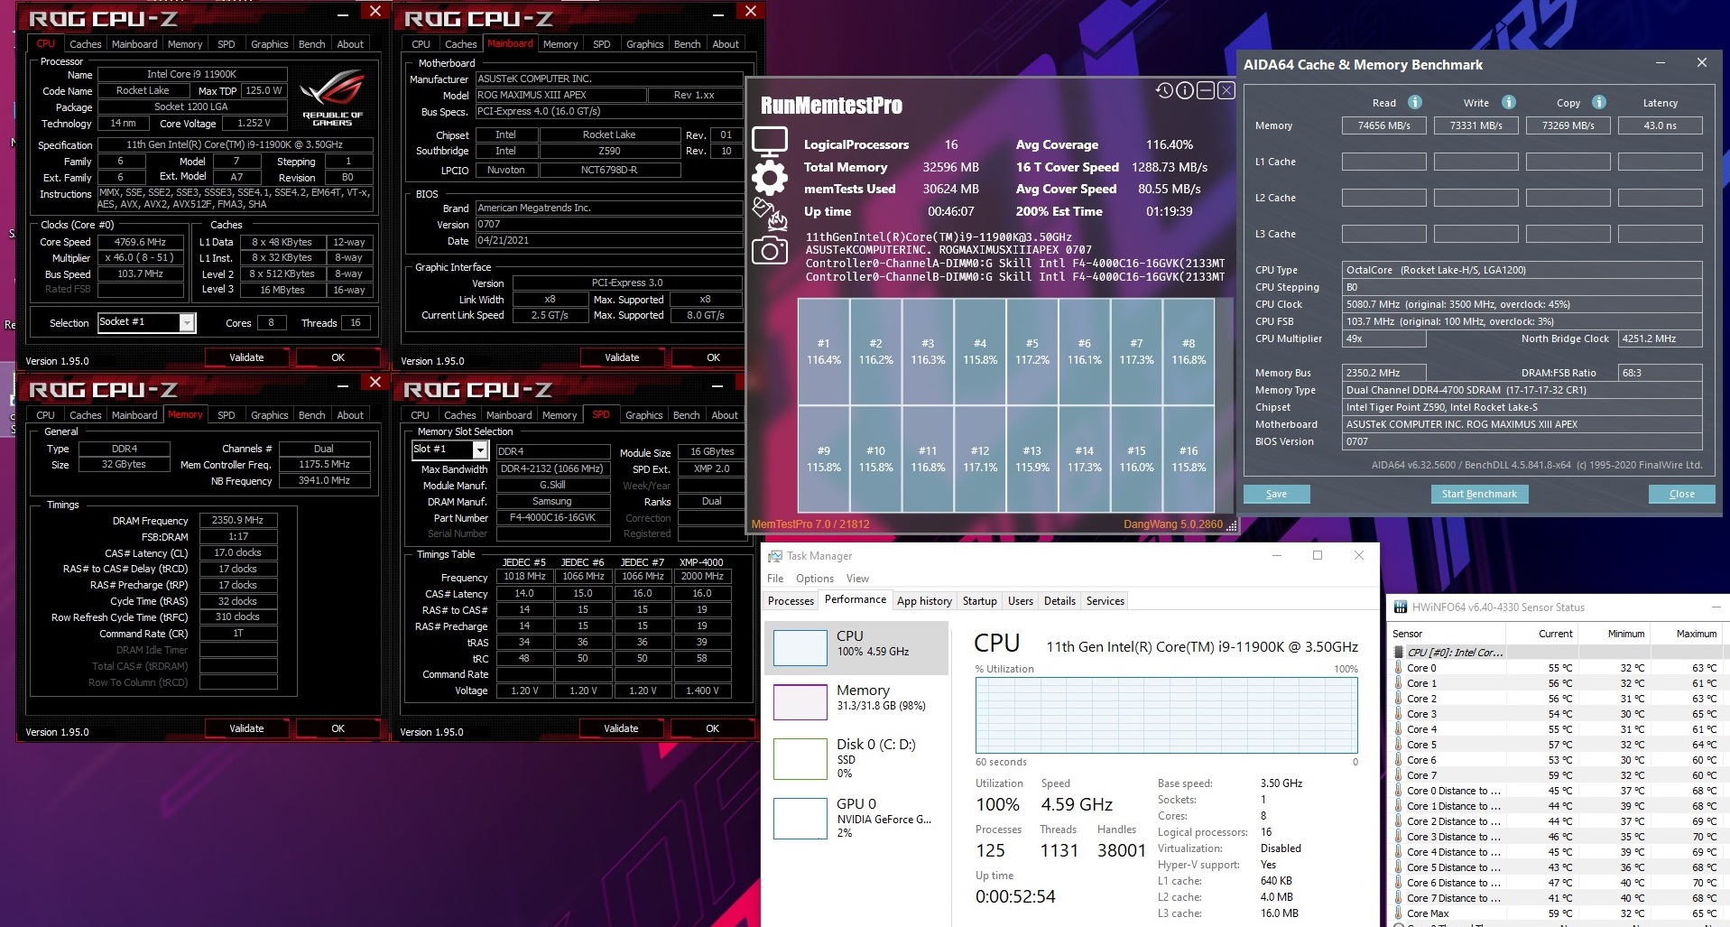Screen dimensions: 1730x927
Task: Click OK in the SPD CPU-Z window
Action: [x=712, y=728]
